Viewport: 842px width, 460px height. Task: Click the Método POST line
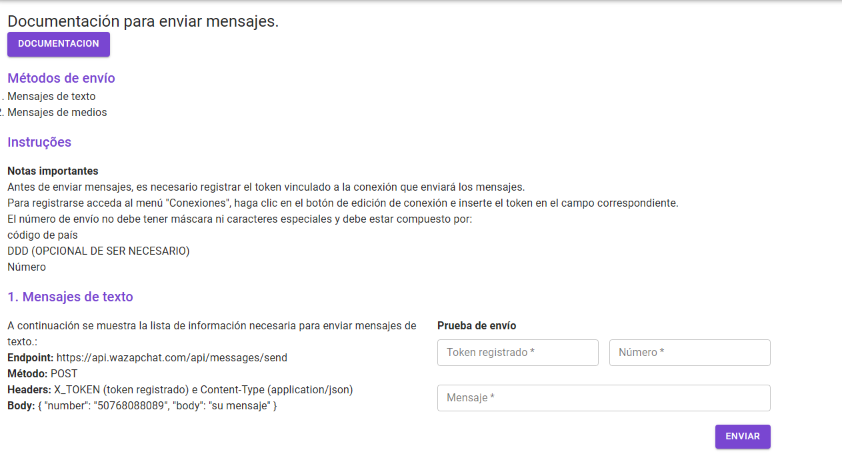pyautogui.click(x=43, y=374)
